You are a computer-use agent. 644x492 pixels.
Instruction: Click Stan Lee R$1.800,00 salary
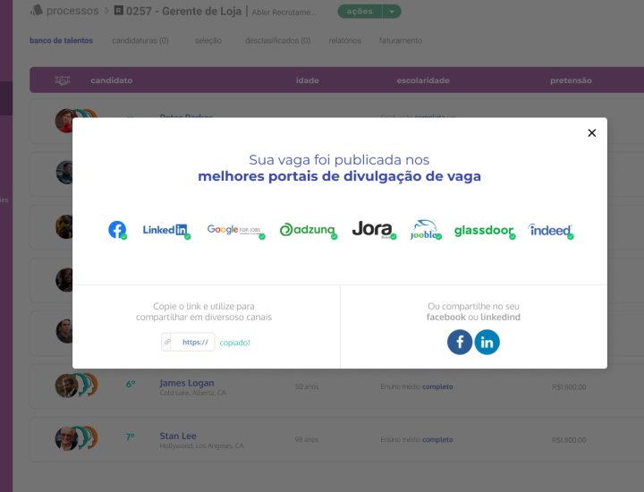coord(569,440)
